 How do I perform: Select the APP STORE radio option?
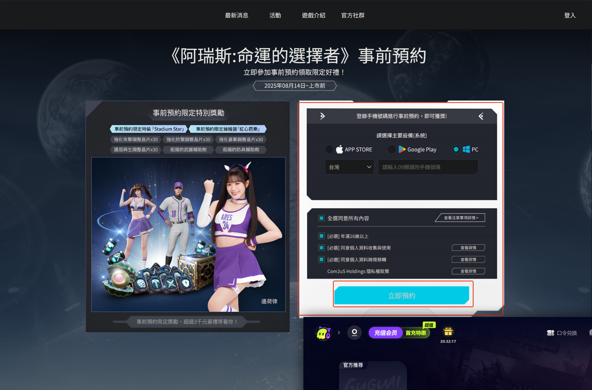click(x=329, y=149)
